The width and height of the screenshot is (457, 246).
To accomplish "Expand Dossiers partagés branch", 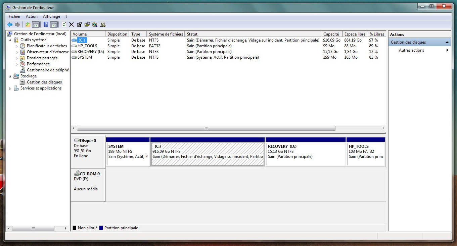I will (x=16, y=58).
